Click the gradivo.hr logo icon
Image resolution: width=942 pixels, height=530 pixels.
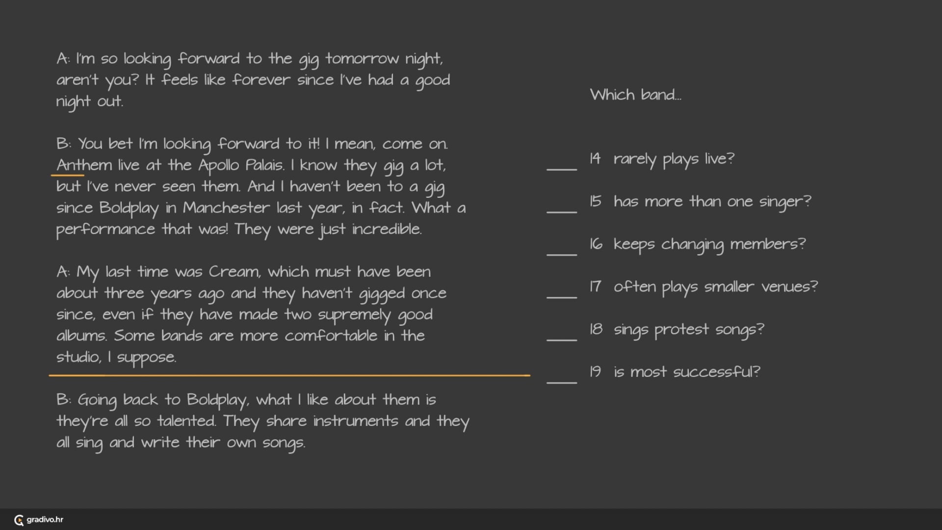pyautogui.click(x=19, y=520)
